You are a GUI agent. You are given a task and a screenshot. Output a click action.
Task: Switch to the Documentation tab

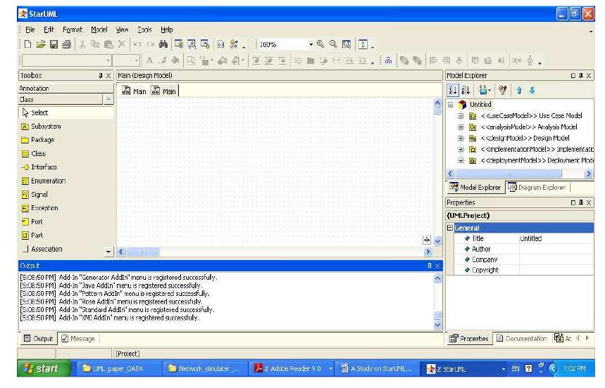tap(522, 339)
